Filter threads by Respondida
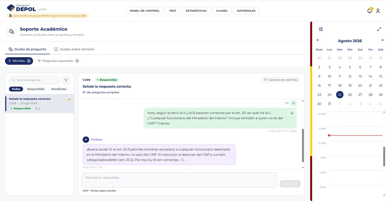 (x=36, y=89)
